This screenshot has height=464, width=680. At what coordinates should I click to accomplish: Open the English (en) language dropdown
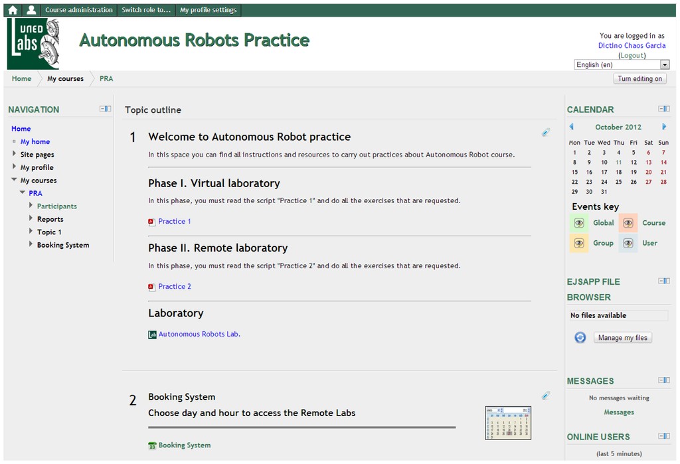(622, 64)
